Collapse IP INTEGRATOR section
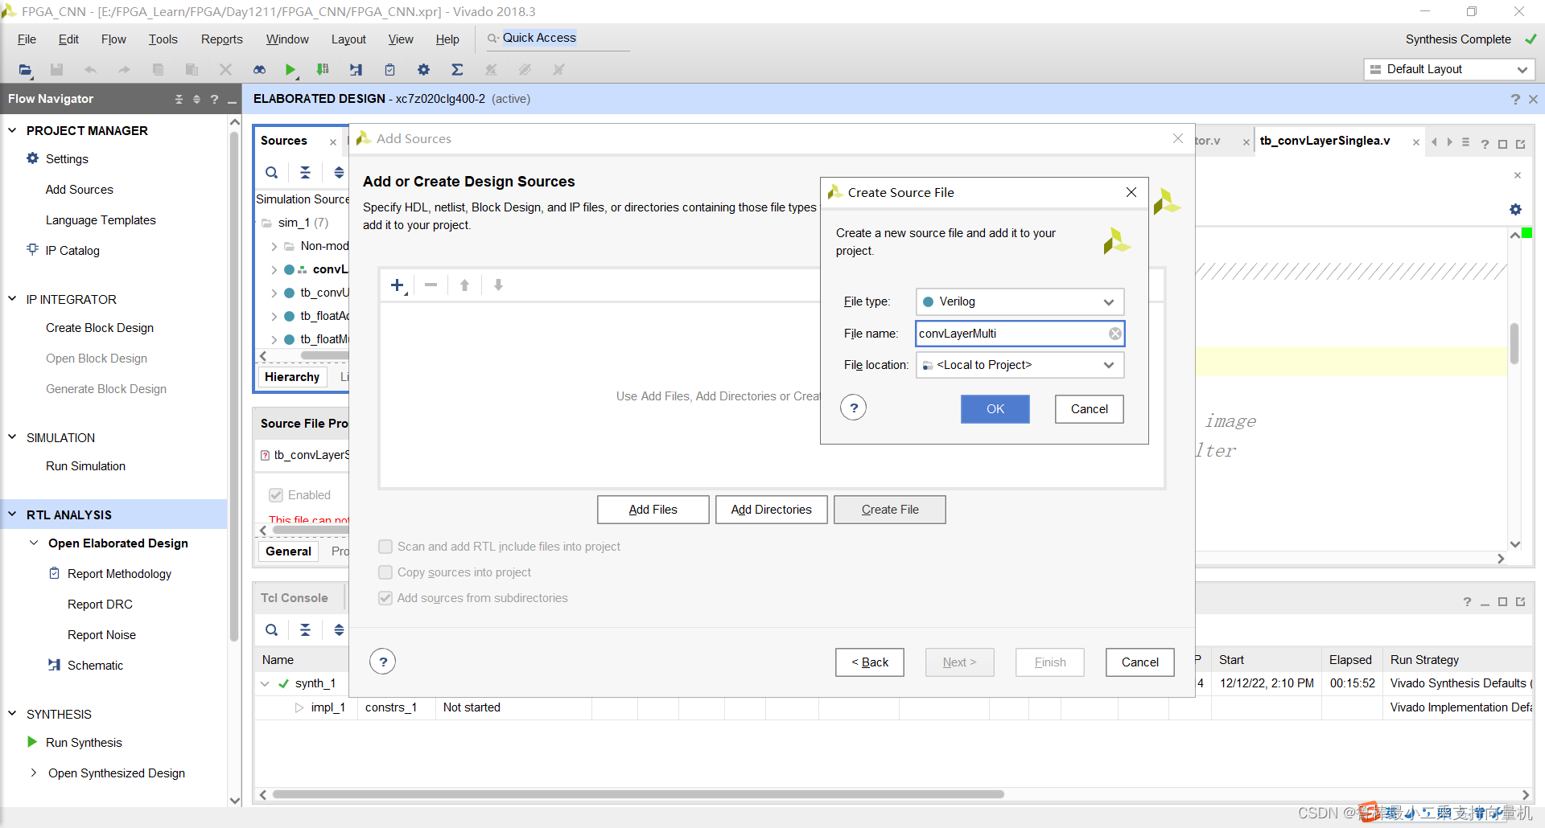 click(x=12, y=299)
